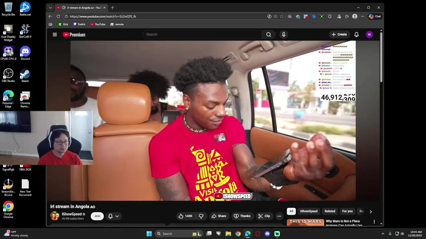Click the Windows taskbar search box
This screenshot has width=426, height=239.
[x=179, y=234]
